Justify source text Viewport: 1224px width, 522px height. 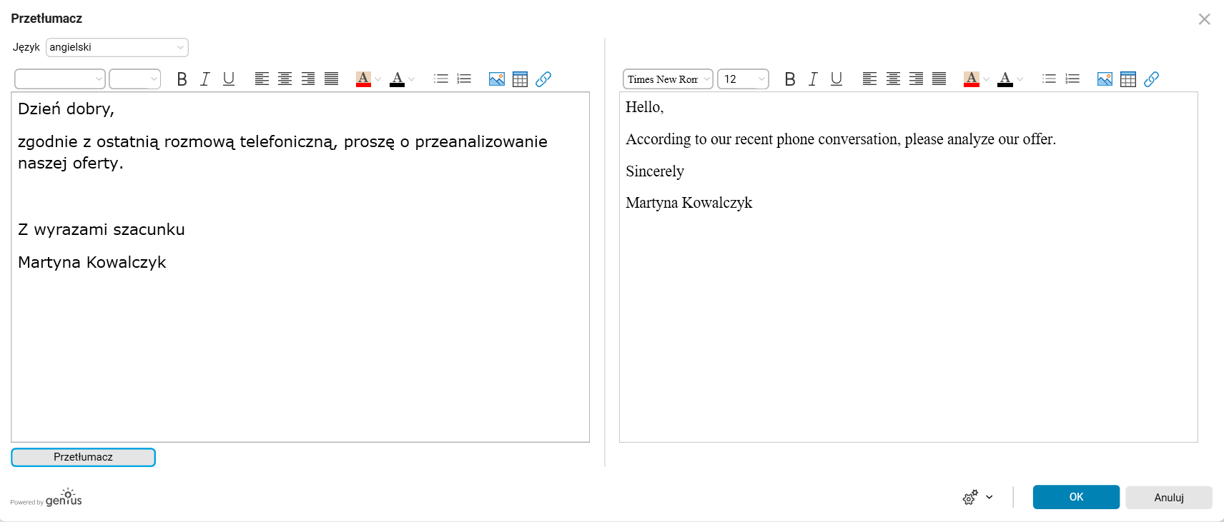click(x=331, y=79)
